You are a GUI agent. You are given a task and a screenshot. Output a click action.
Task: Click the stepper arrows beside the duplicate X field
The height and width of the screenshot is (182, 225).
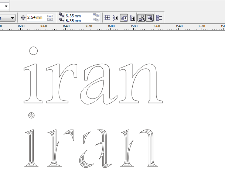coord(94,15)
